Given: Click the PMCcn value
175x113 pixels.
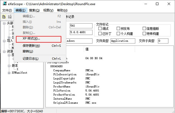Looking at the screenshot, I should click(x=89, y=70).
